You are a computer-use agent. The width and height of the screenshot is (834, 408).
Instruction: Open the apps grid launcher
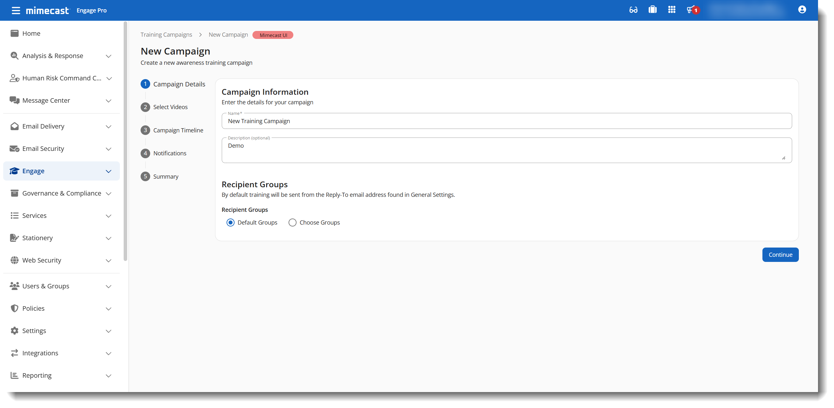[672, 10]
